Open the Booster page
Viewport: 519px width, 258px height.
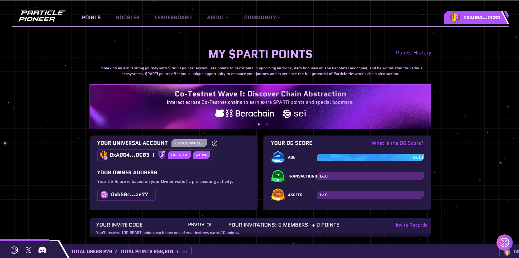tap(128, 18)
